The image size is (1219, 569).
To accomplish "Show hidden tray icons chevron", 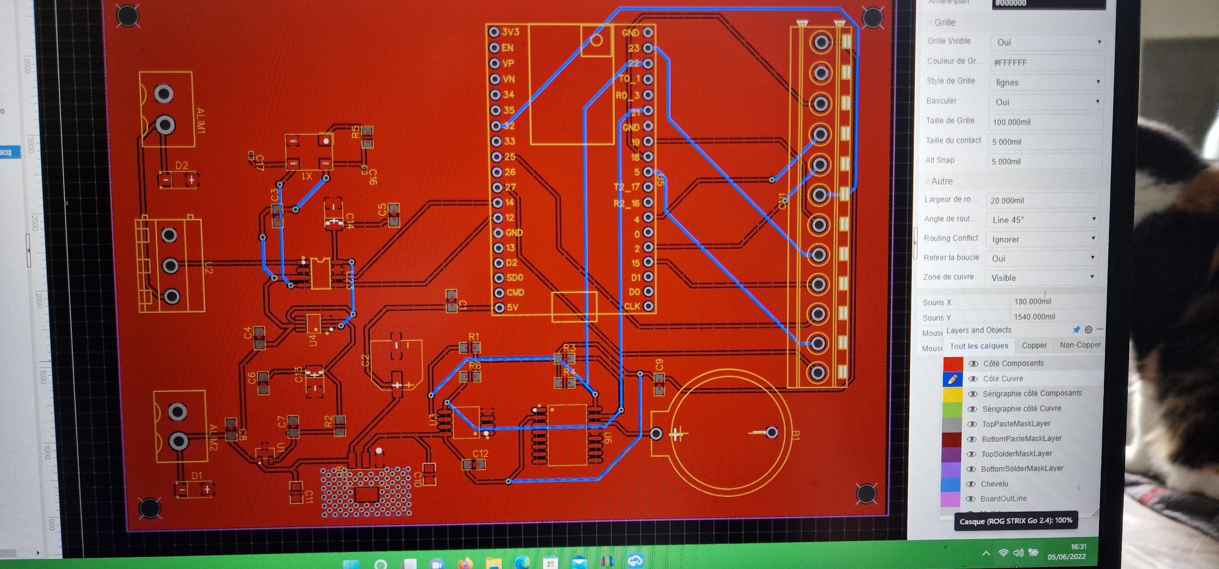I will [x=986, y=553].
